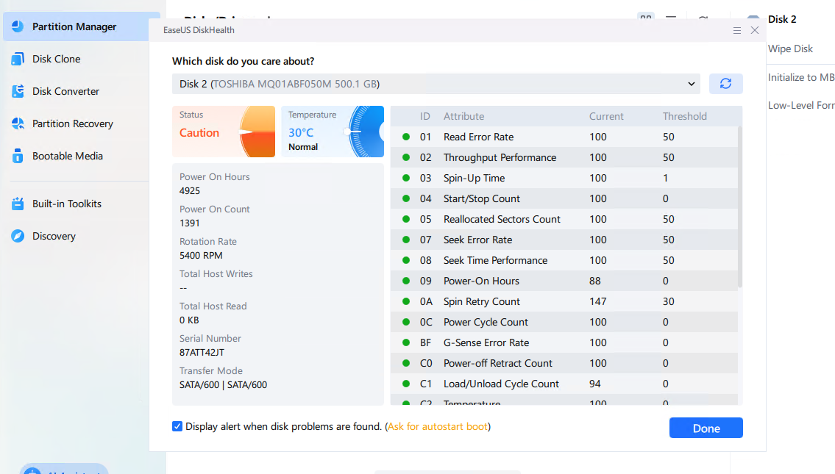The width and height of the screenshot is (835, 474).
Task: Click the Attribute column header
Action: tap(463, 116)
